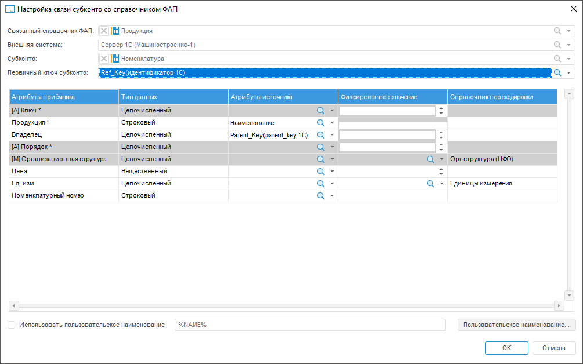Increase fixed value stepper for Ключ row
Viewport: 583px width, 364px height.
click(441, 108)
